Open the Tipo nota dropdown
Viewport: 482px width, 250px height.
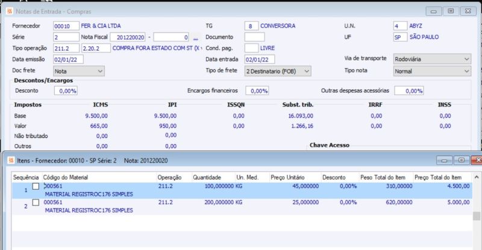[x=432, y=71]
